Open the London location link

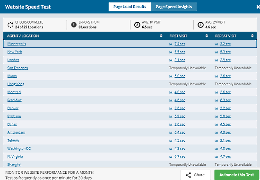tap(13, 60)
